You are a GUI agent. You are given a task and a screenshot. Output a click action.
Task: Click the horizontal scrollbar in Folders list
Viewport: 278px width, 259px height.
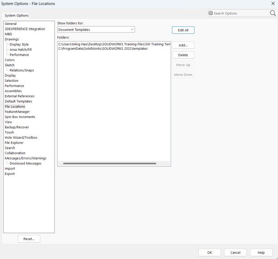click(109, 164)
